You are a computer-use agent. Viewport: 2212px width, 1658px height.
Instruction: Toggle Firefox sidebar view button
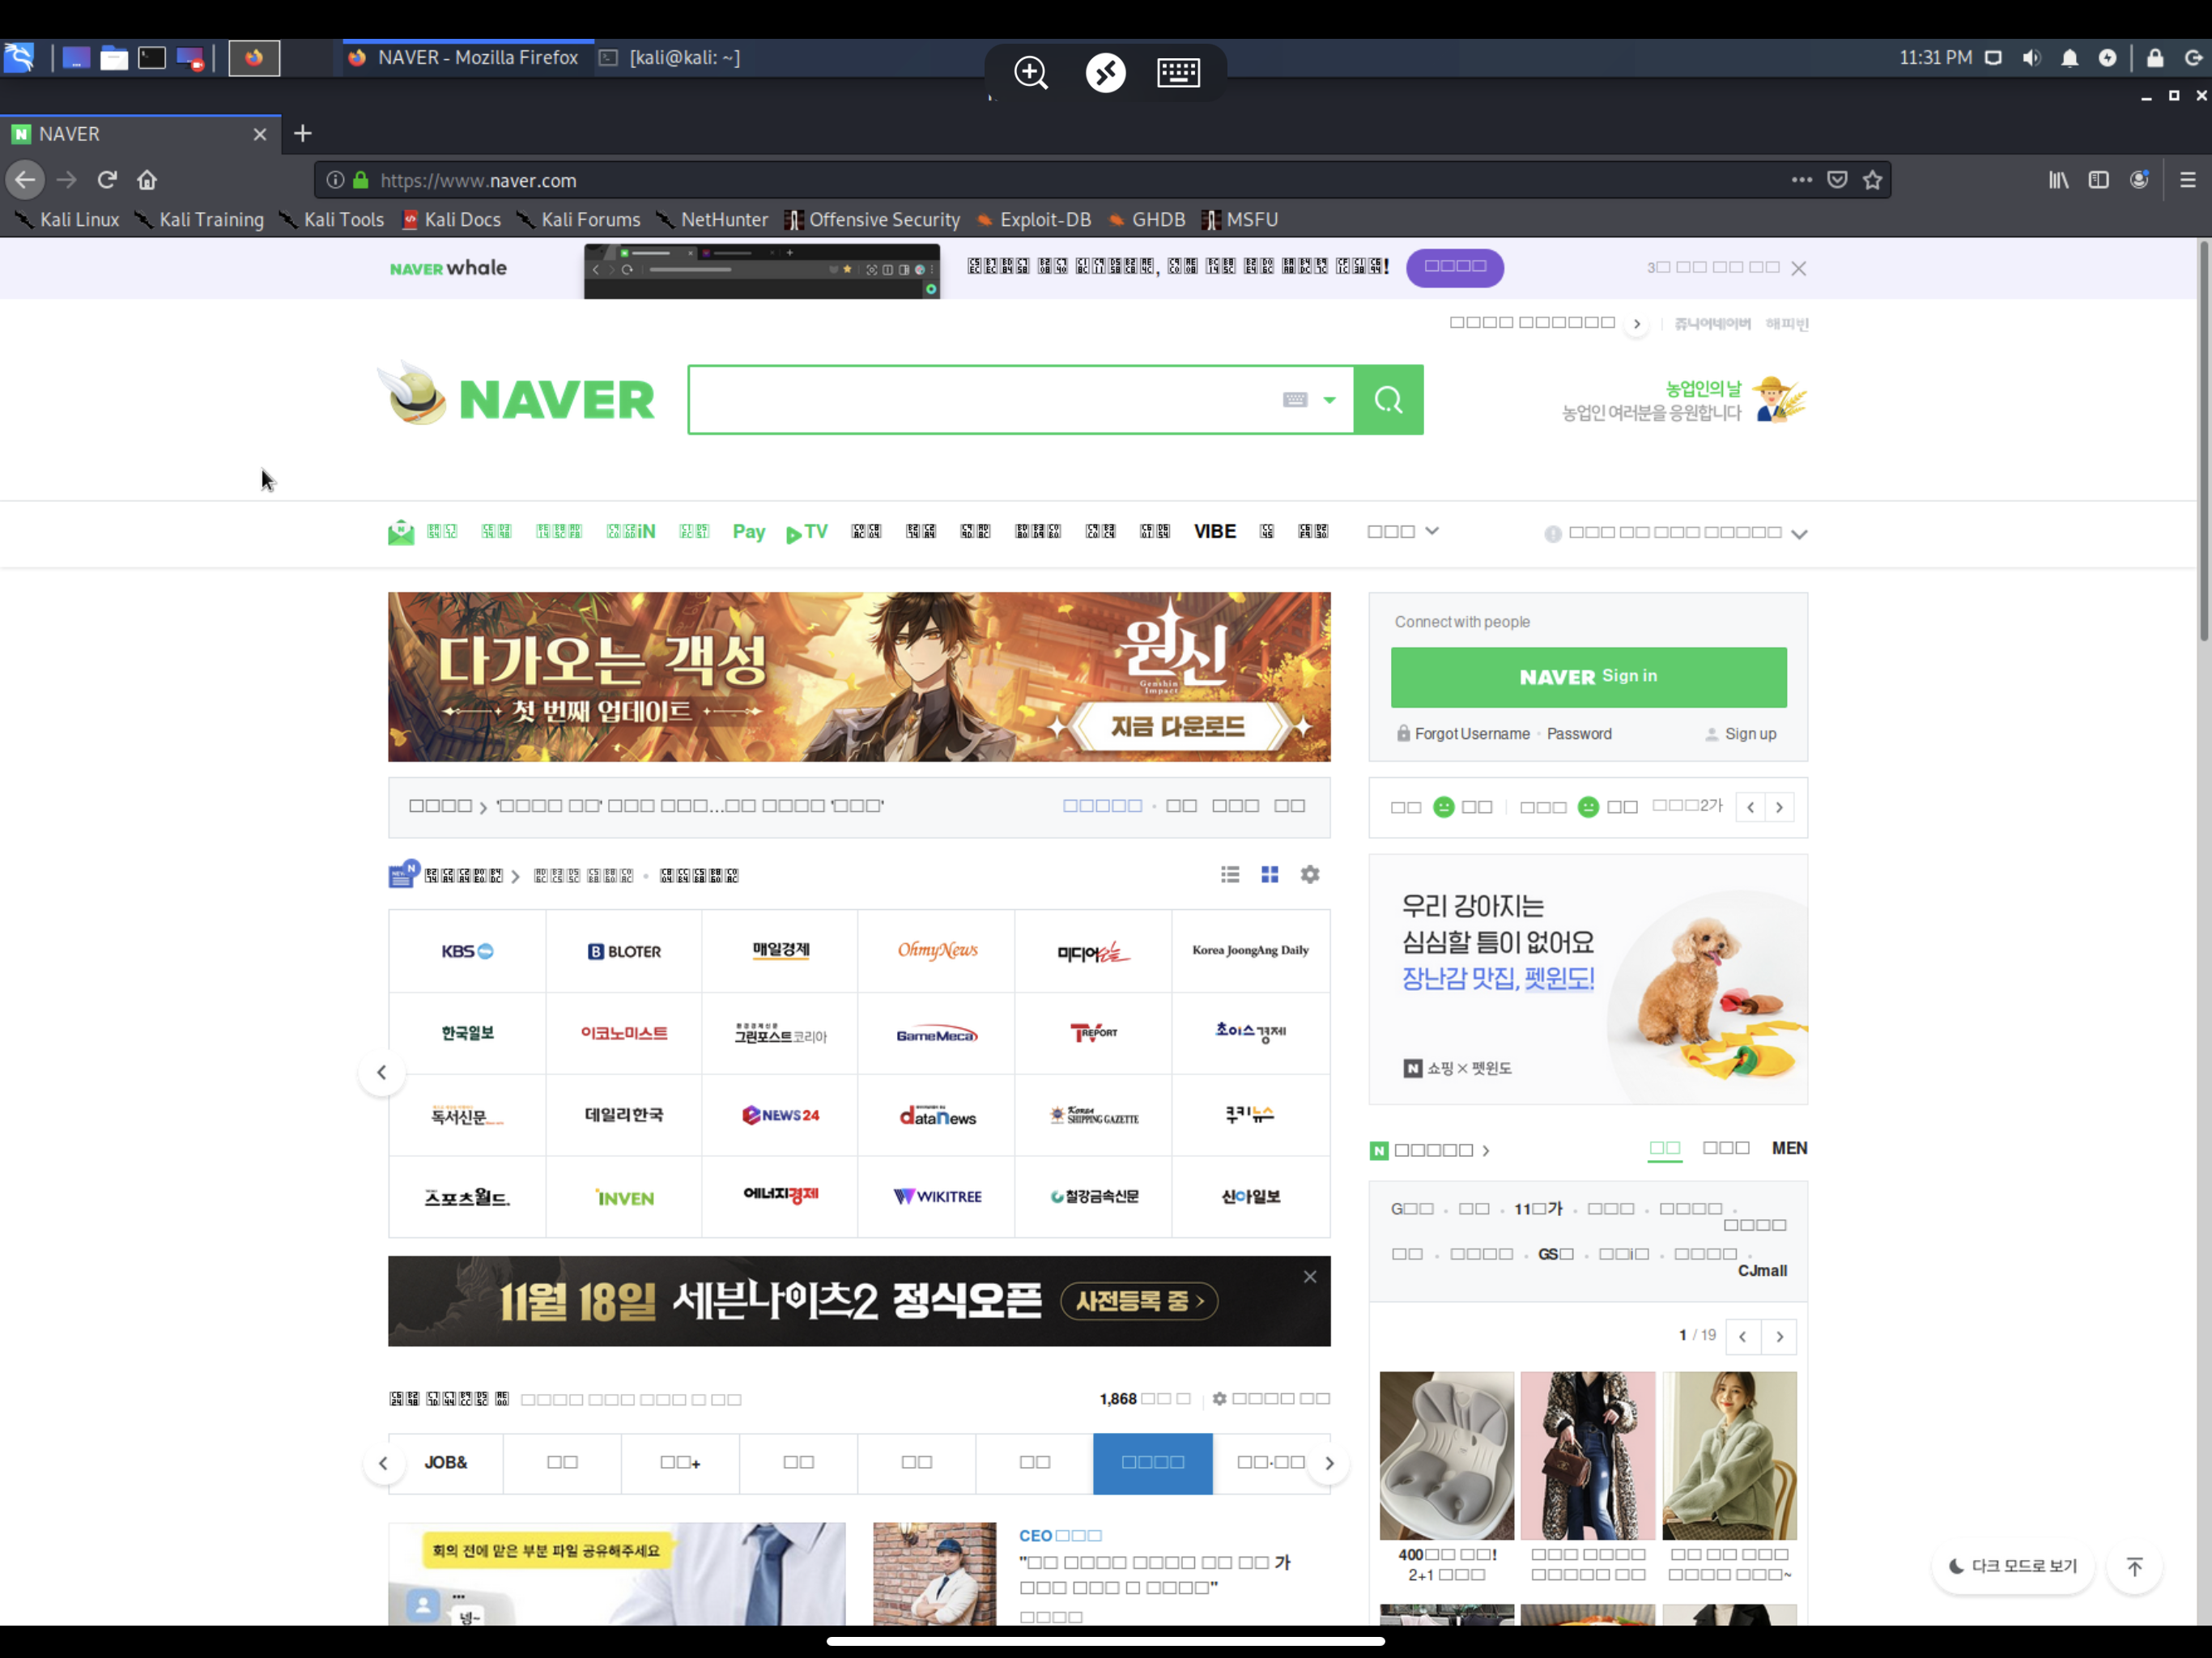pyautogui.click(x=2098, y=180)
